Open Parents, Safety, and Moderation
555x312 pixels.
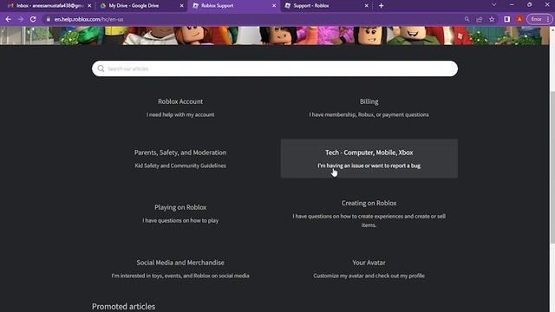180,159
